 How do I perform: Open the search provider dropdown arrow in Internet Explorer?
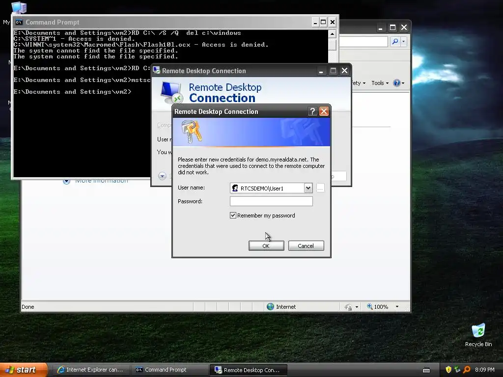click(404, 41)
